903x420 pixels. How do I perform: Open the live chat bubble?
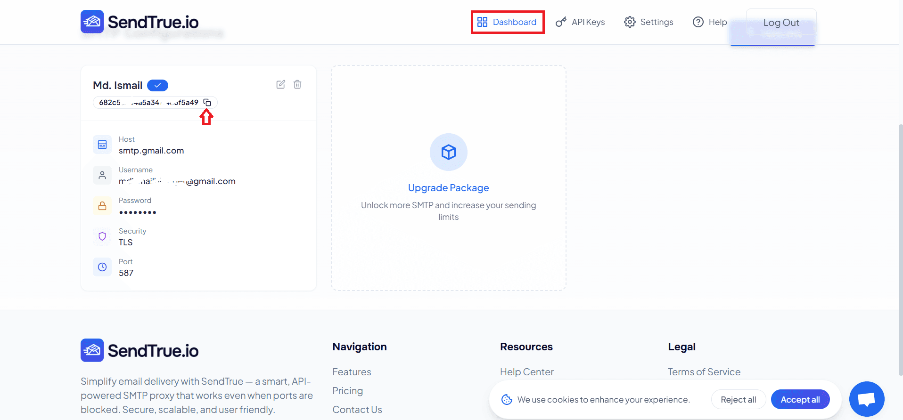867,399
